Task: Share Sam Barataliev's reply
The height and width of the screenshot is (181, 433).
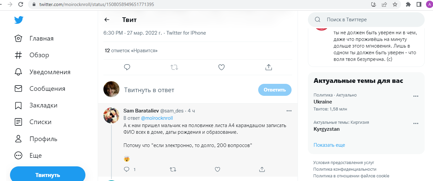Action: tap(262, 169)
